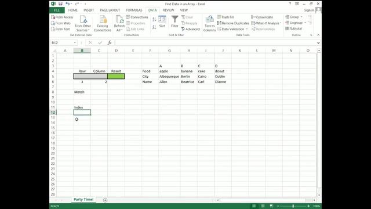The width and height of the screenshot is (371, 209).
Task: Open Data Validation dropdown arrow
Action: click(x=247, y=29)
